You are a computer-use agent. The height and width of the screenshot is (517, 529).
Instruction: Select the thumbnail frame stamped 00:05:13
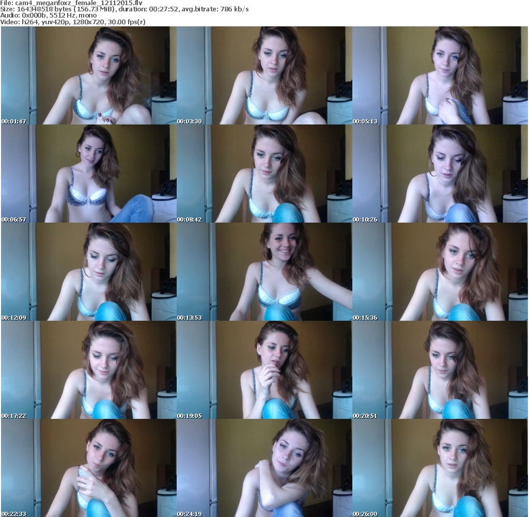440,75
